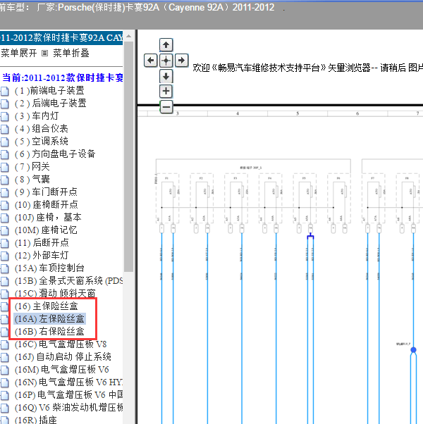Click page icon beside (5)空调系统
This screenshot has width=423, height=424.
5,142
